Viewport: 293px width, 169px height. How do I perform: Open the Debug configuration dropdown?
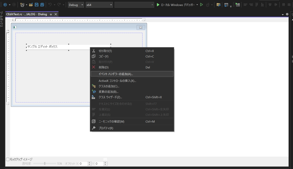click(76, 5)
